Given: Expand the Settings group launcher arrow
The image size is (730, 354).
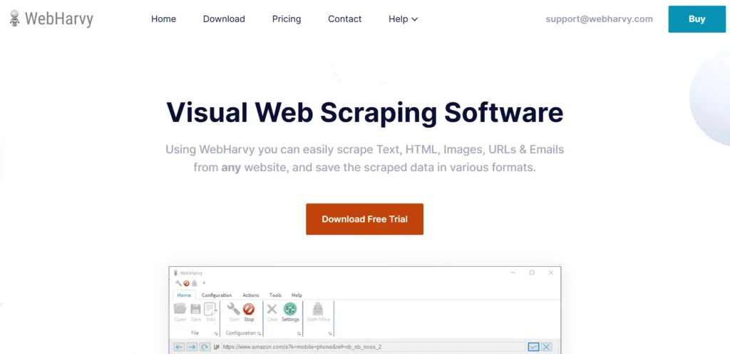Looking at the screenshot, I should coord(299,334).
